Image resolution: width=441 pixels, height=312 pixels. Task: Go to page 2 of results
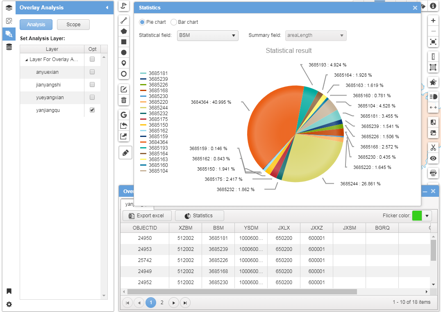pyautogui.click(x=162, y=303)
